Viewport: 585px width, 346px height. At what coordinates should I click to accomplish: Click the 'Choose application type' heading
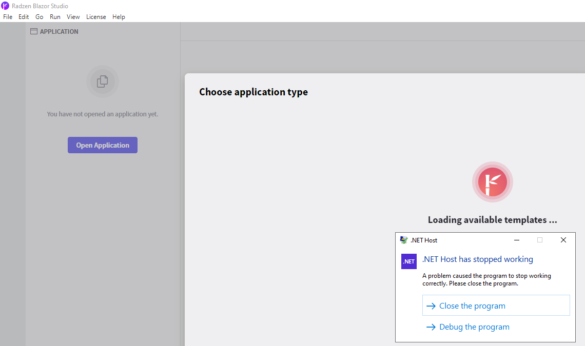pos(254,92)
